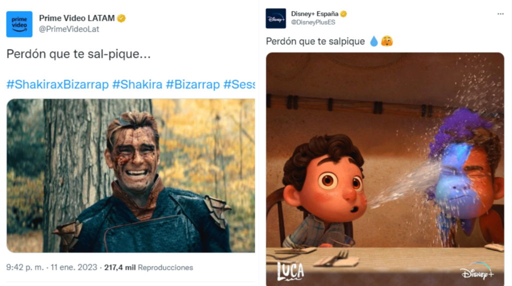Screen dimensions: 512x286
Task: Open the Luca spit-take image
Action: (x=385, y=169)
